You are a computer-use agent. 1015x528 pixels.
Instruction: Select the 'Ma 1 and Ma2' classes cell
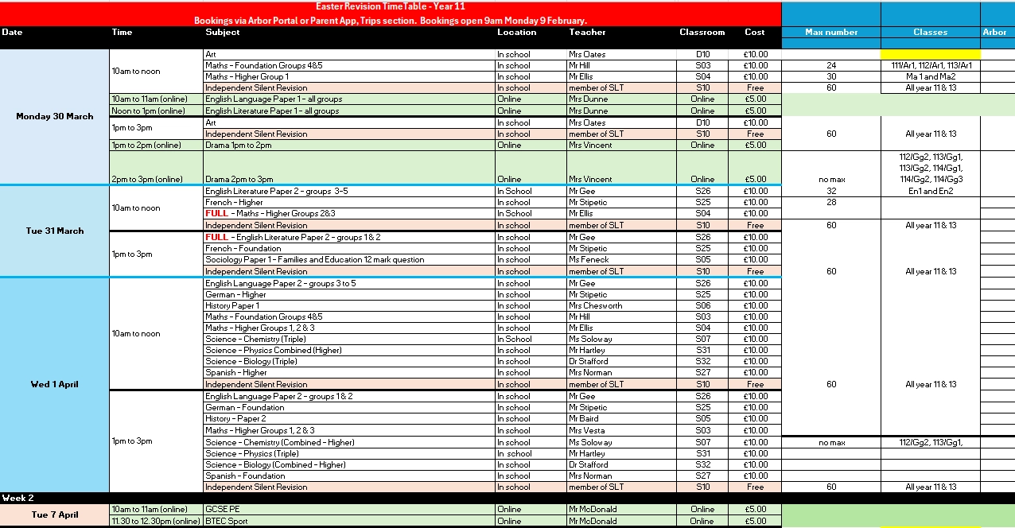[930, 77]
